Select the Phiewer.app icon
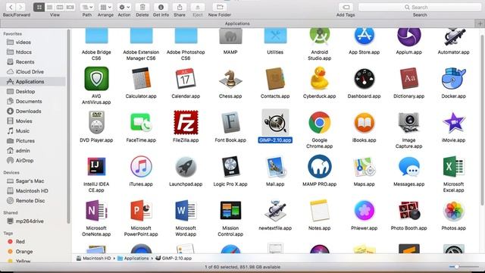This screenshot has height=273, width=485. tap(364, 211)
